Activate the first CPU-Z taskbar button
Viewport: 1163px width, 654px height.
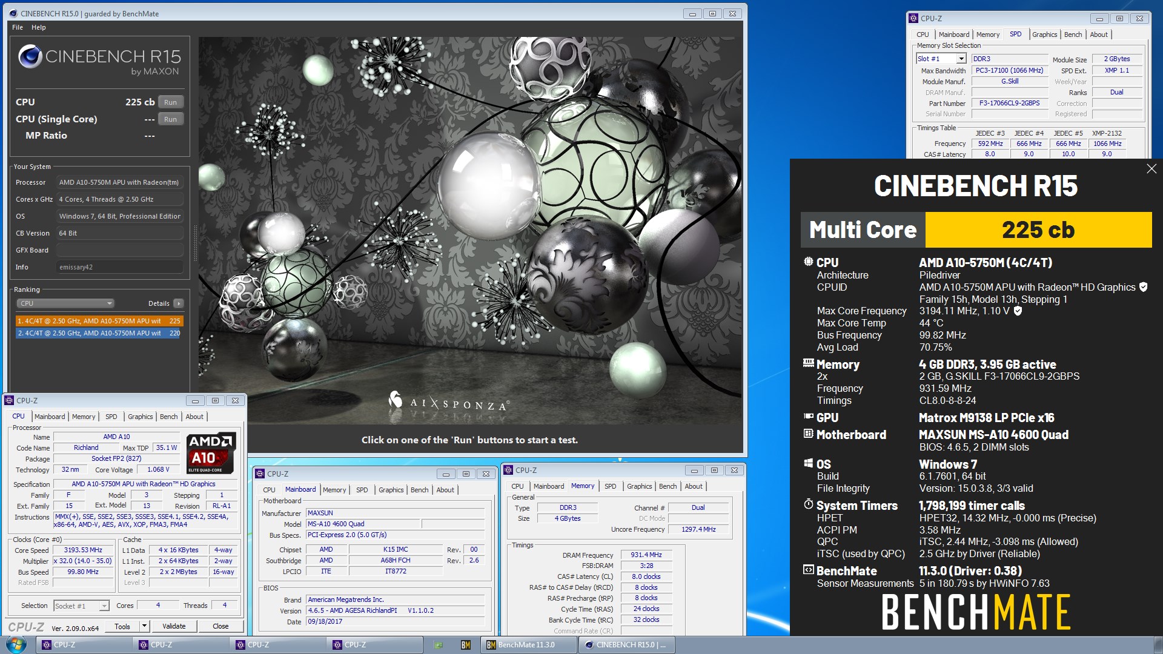84,645
